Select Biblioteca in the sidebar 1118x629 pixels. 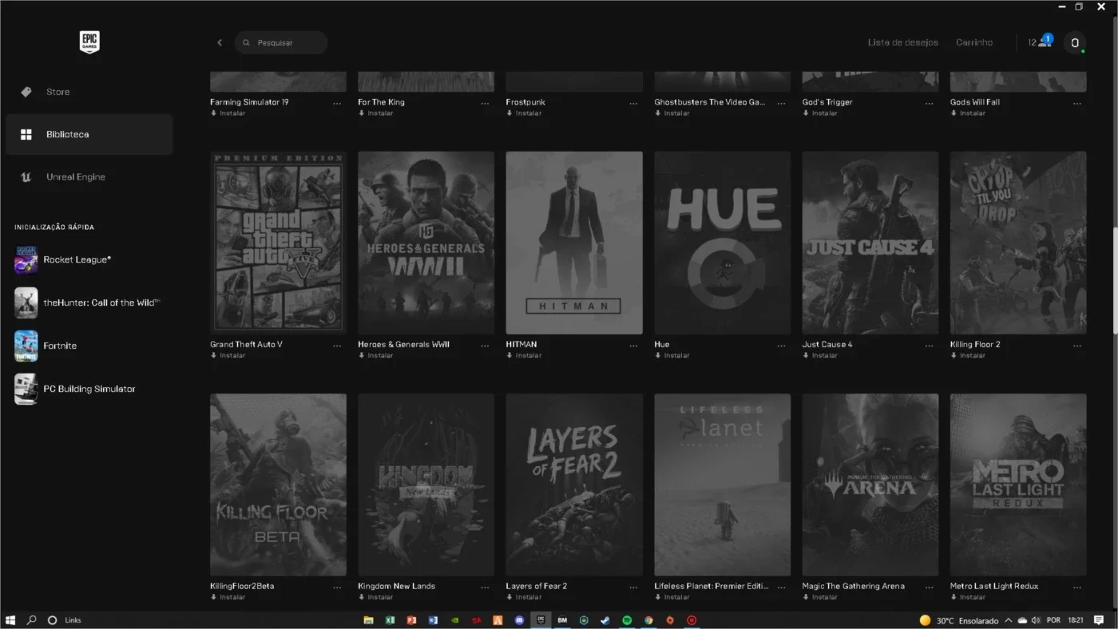(89, 134)
